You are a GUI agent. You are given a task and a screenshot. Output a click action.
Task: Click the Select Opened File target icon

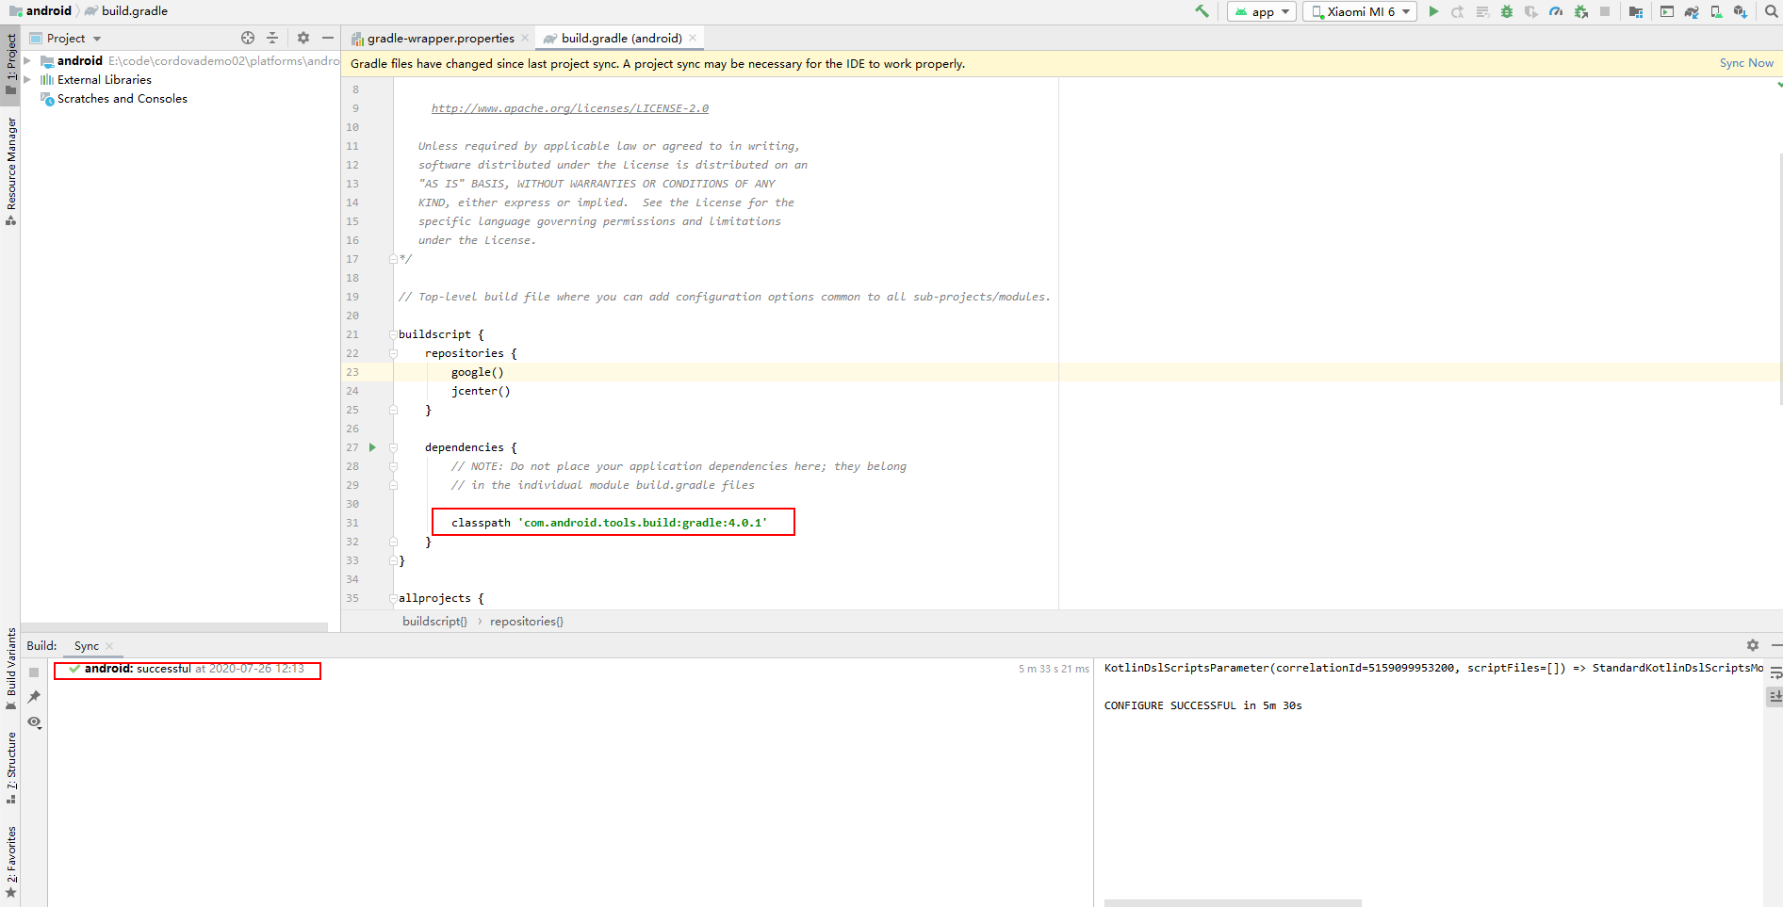248,38
